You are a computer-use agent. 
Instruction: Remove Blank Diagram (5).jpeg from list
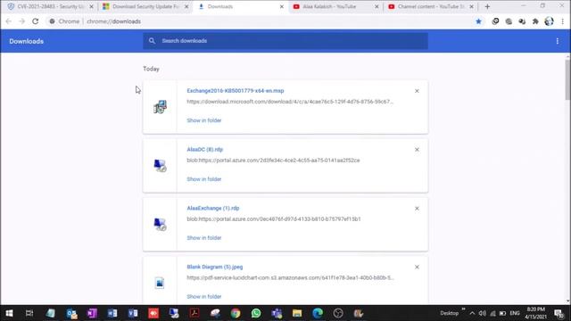417,267
